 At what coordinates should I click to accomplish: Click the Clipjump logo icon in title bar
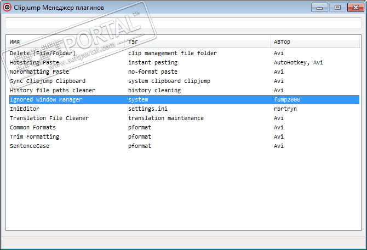(x=7, y=7)
